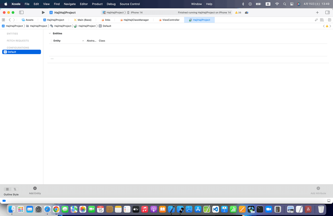Open the App Store from the Dock
Screen dimensions: 333x216
198,209
